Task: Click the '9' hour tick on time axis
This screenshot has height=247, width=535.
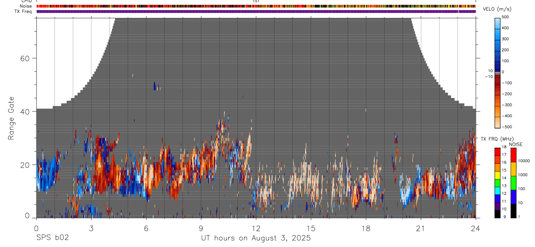Action: coord(201,228)
